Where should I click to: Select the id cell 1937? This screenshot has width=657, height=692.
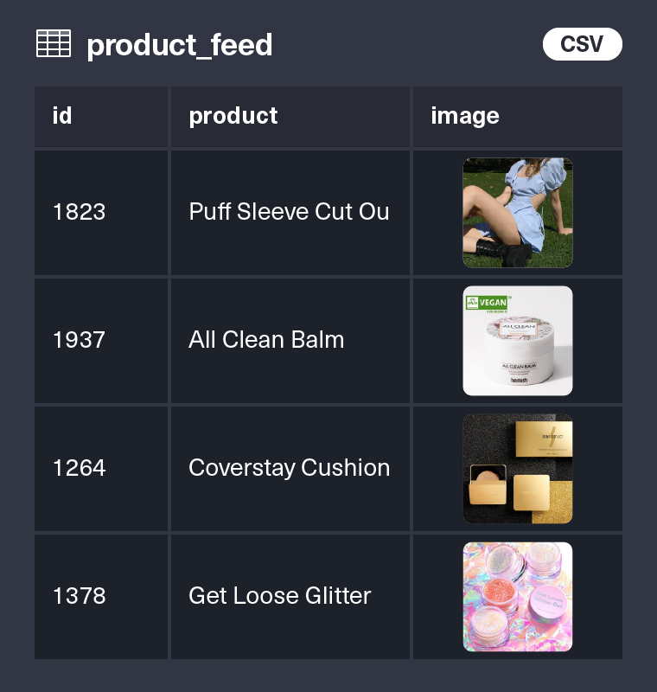[79, 340]
